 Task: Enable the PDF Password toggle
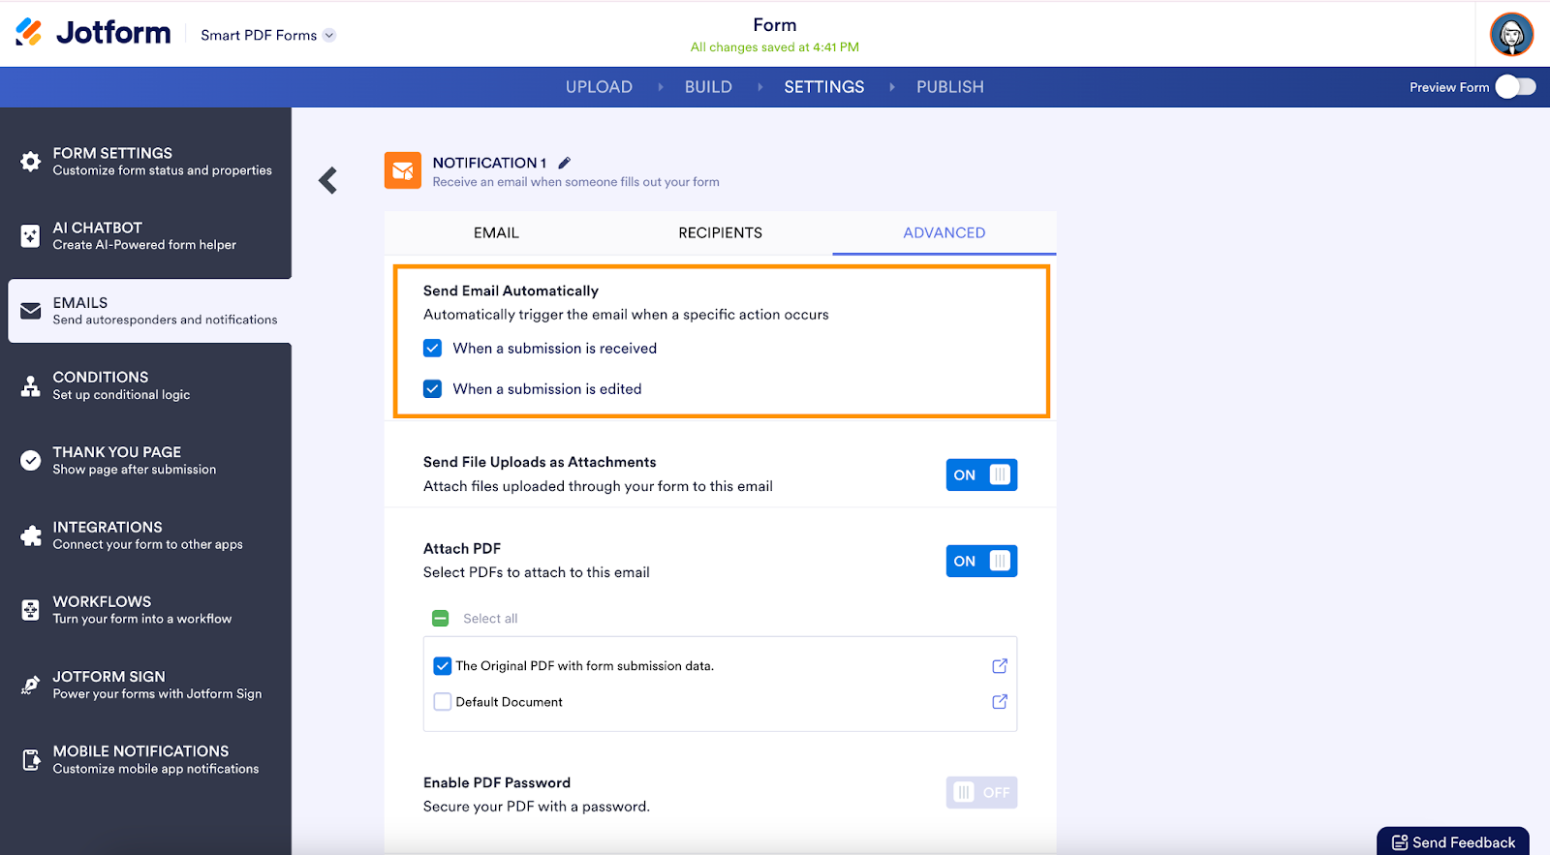coord(981,793)
